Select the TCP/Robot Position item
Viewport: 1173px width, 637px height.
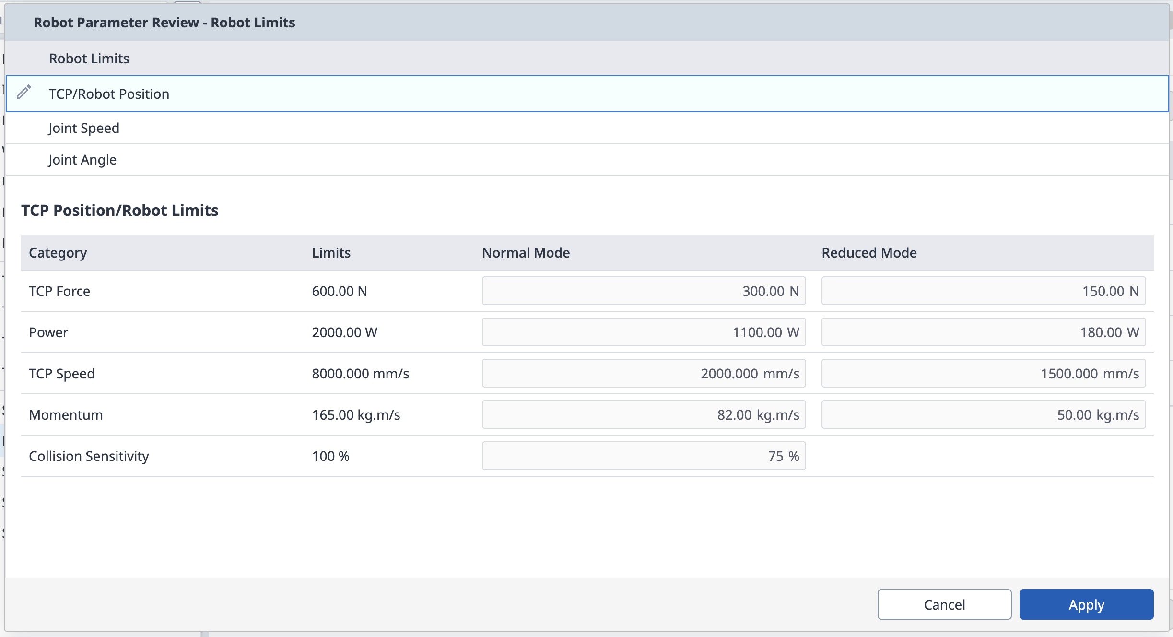click(109, 94)
